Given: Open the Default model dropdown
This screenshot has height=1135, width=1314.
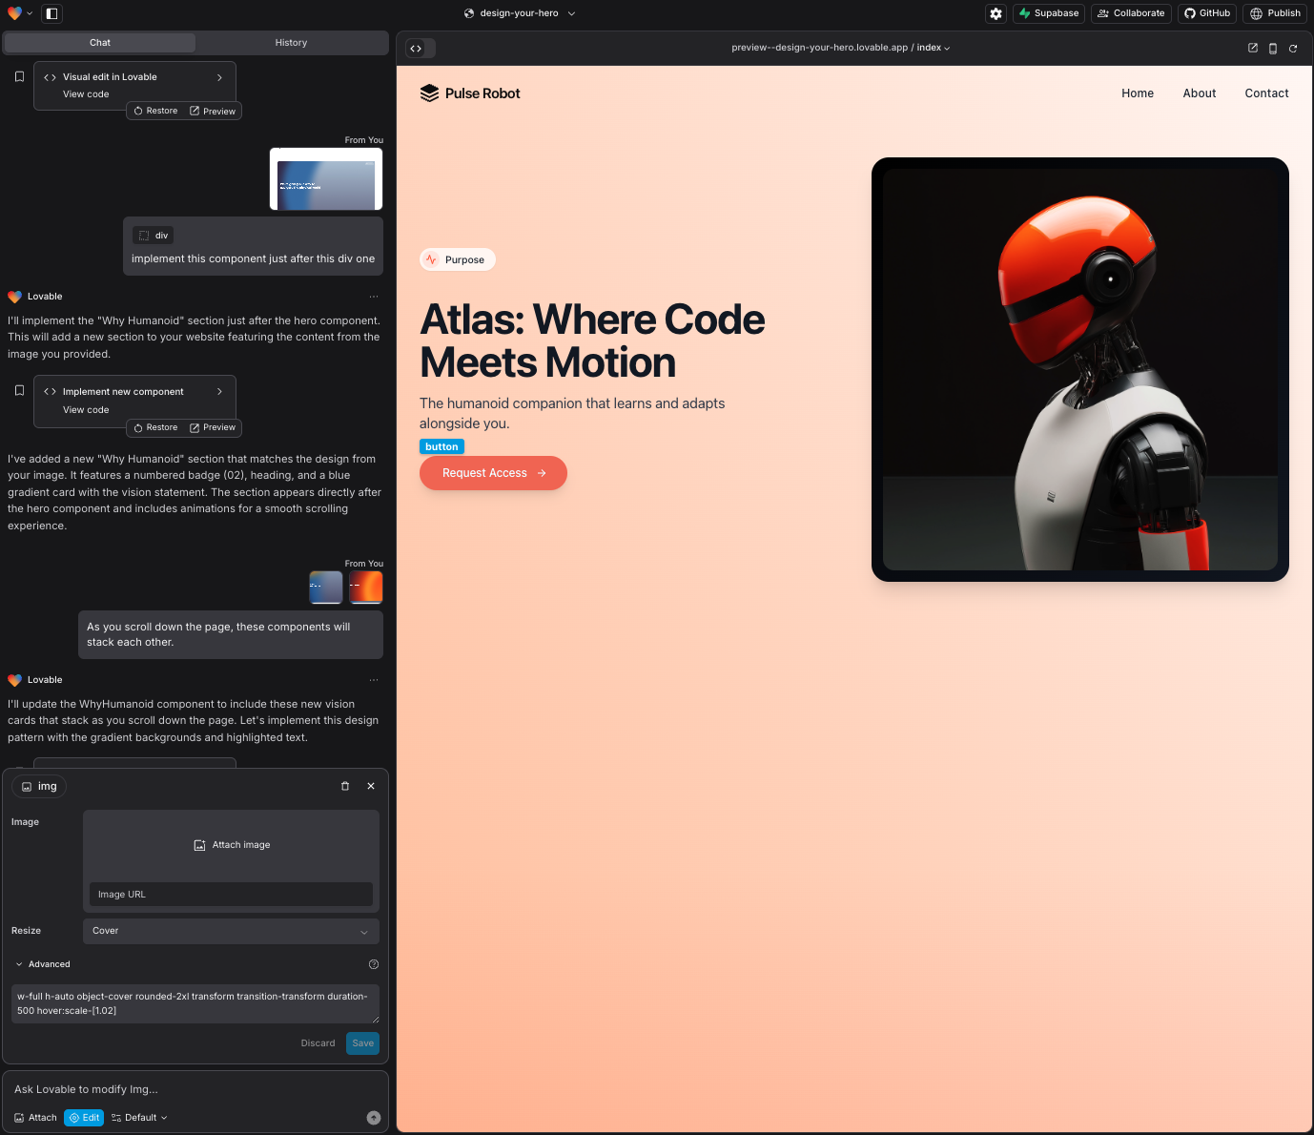Looking at the screenshot, I should tap(139, 1117).
